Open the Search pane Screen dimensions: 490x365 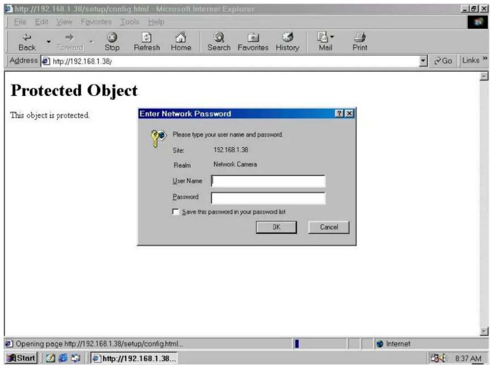pos(219,42)
